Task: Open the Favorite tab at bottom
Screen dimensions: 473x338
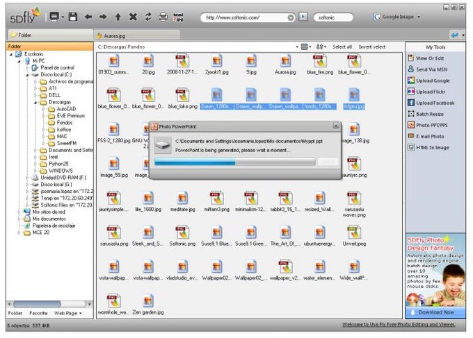Action: [38, 313]
